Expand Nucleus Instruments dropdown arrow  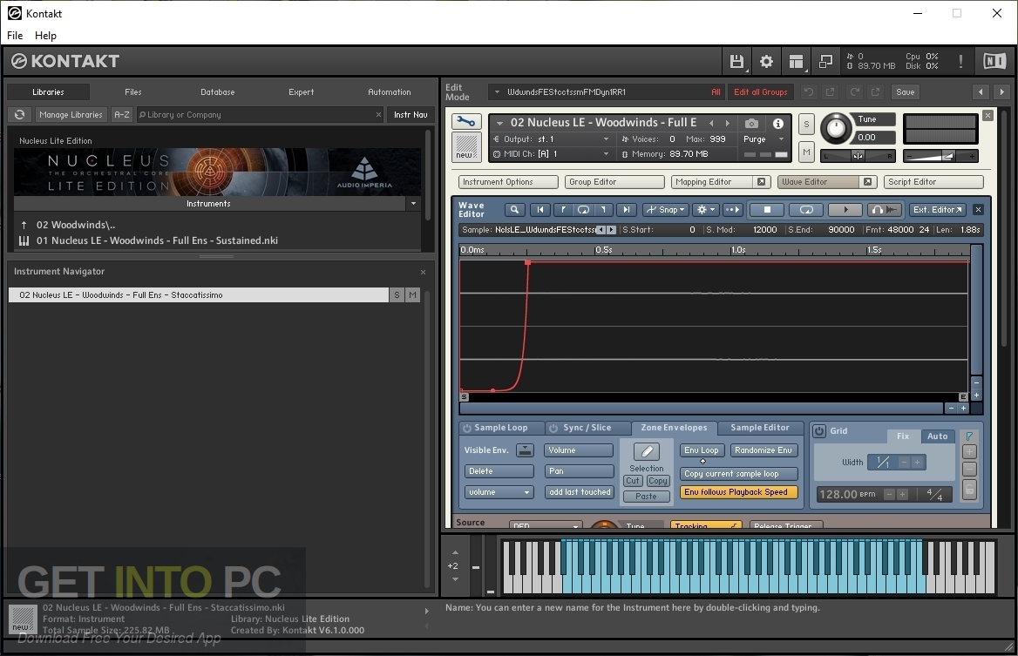tap(413, 204)
